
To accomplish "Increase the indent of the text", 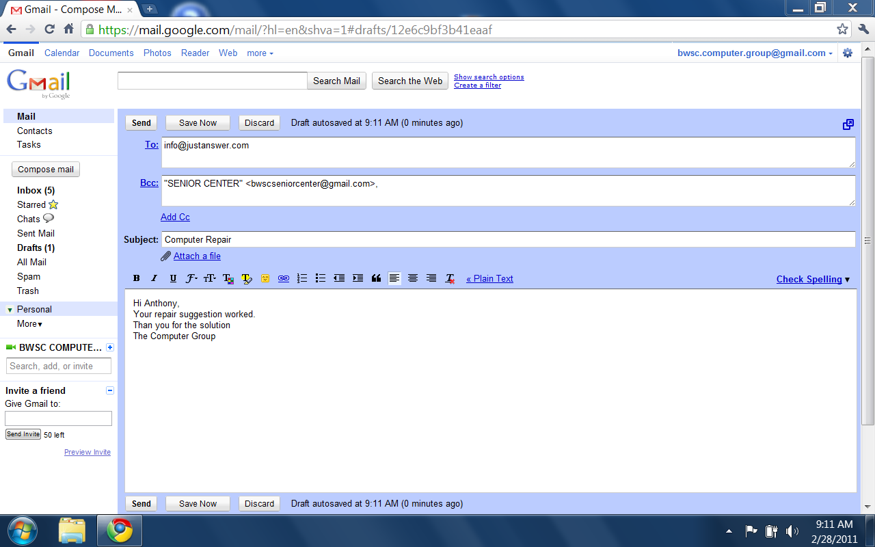I will (358, 278).
